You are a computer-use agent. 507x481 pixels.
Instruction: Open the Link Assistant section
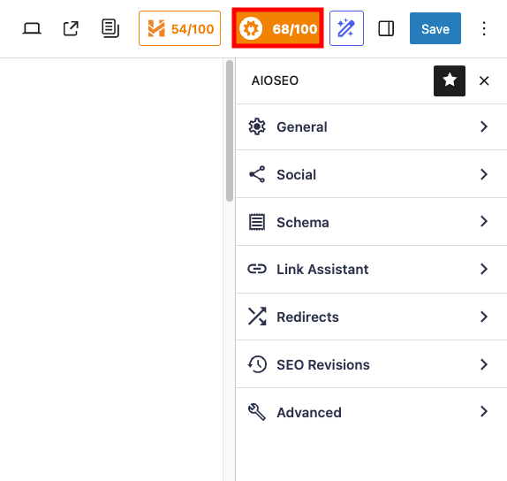tap(371, 270)
